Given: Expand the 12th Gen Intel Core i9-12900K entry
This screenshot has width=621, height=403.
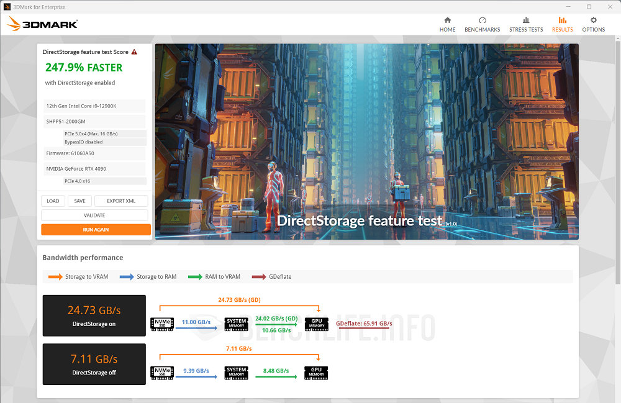Looking at the screenshot, I should coord(93,106).
